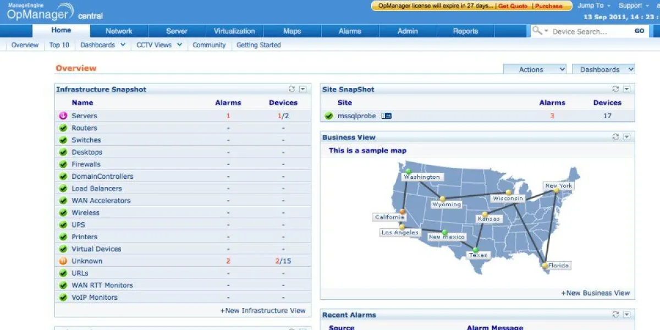The width and height of the screenshot is (660, 330).
Task: Collapse the Infrastructure Snapshot panel
Action: [302, 89]
